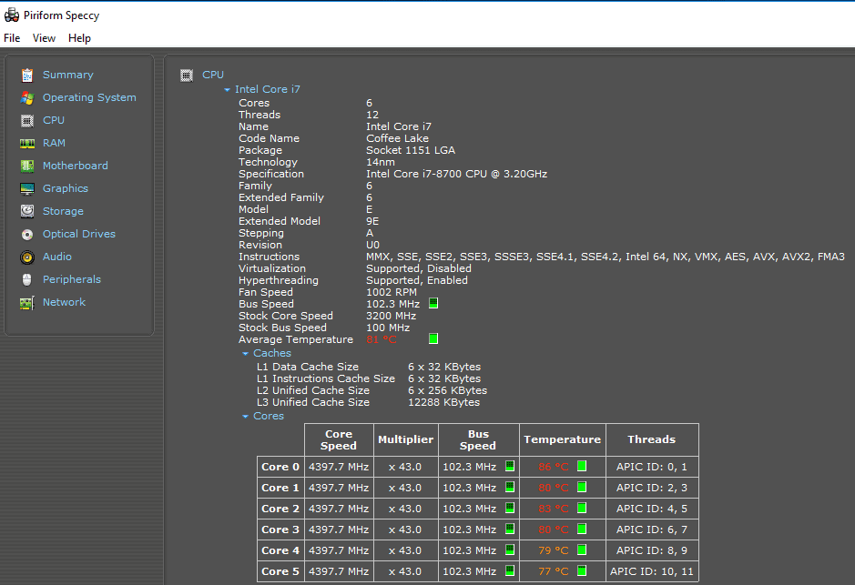Select the Storage hard drive icon
Viewport: 855px width, 585px height.
pyautogui.click(x=27, y=211)
